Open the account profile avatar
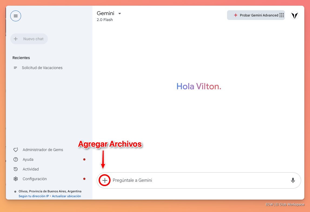The image size is (310, 212). tap(295, 15)
